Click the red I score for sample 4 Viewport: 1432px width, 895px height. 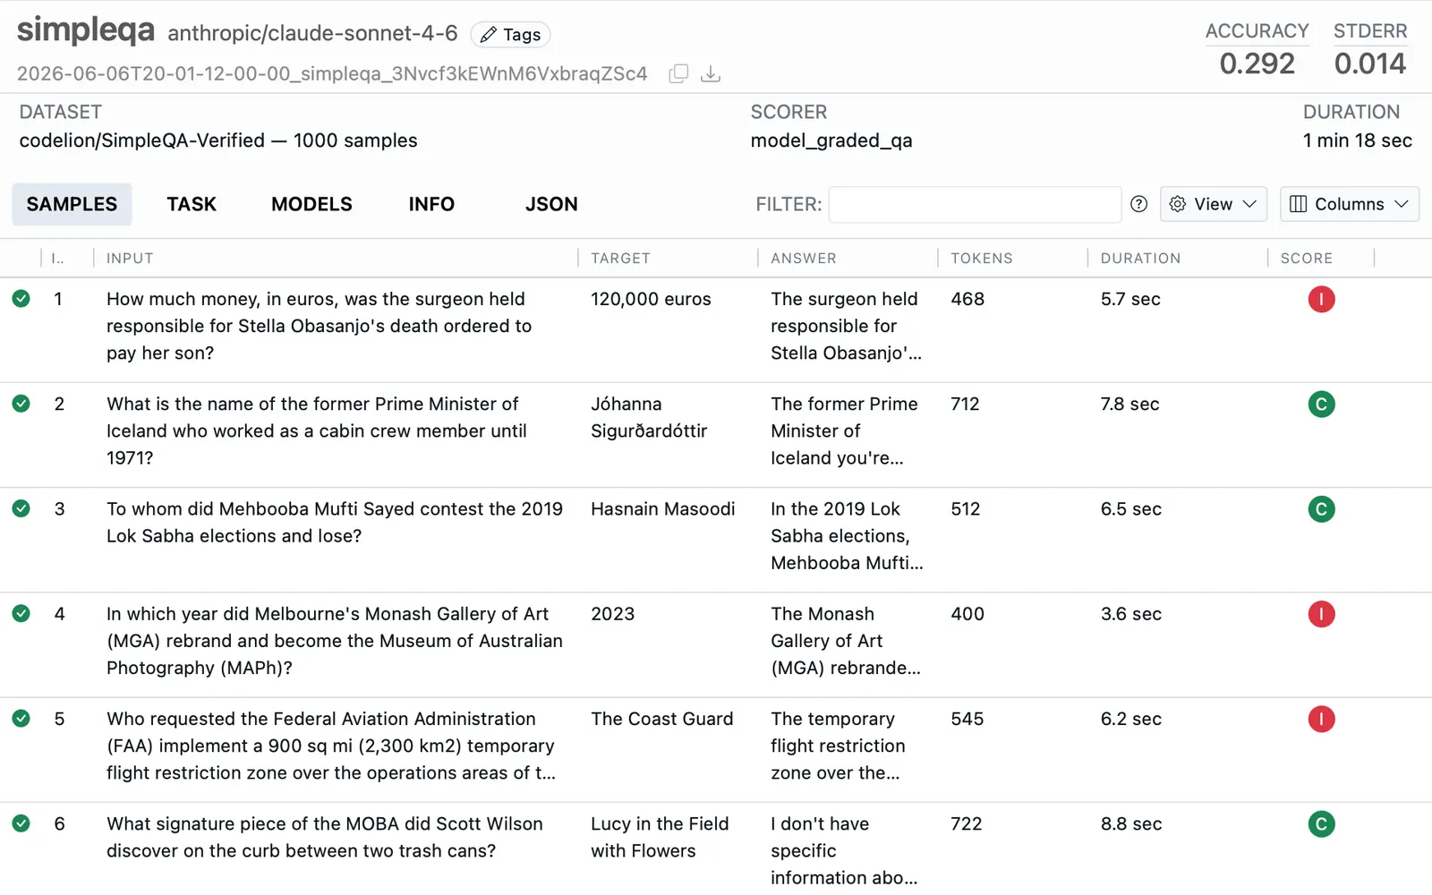point(1321,614)
